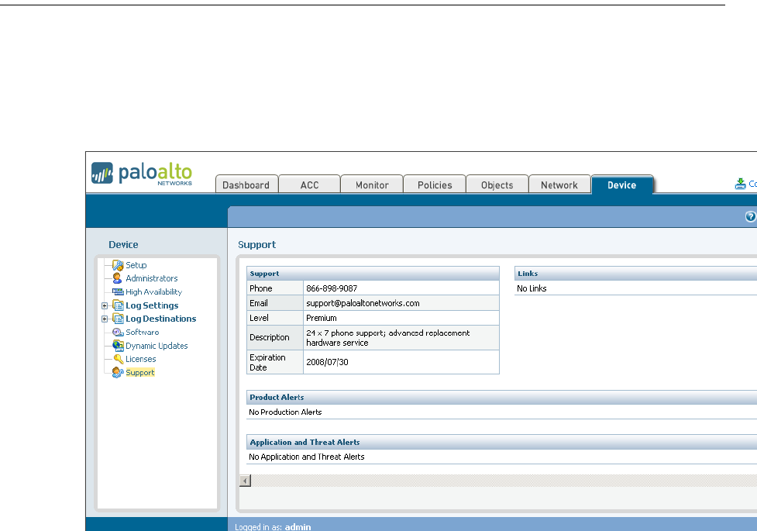Switch to the Dashboard tab

pos(246,185)
